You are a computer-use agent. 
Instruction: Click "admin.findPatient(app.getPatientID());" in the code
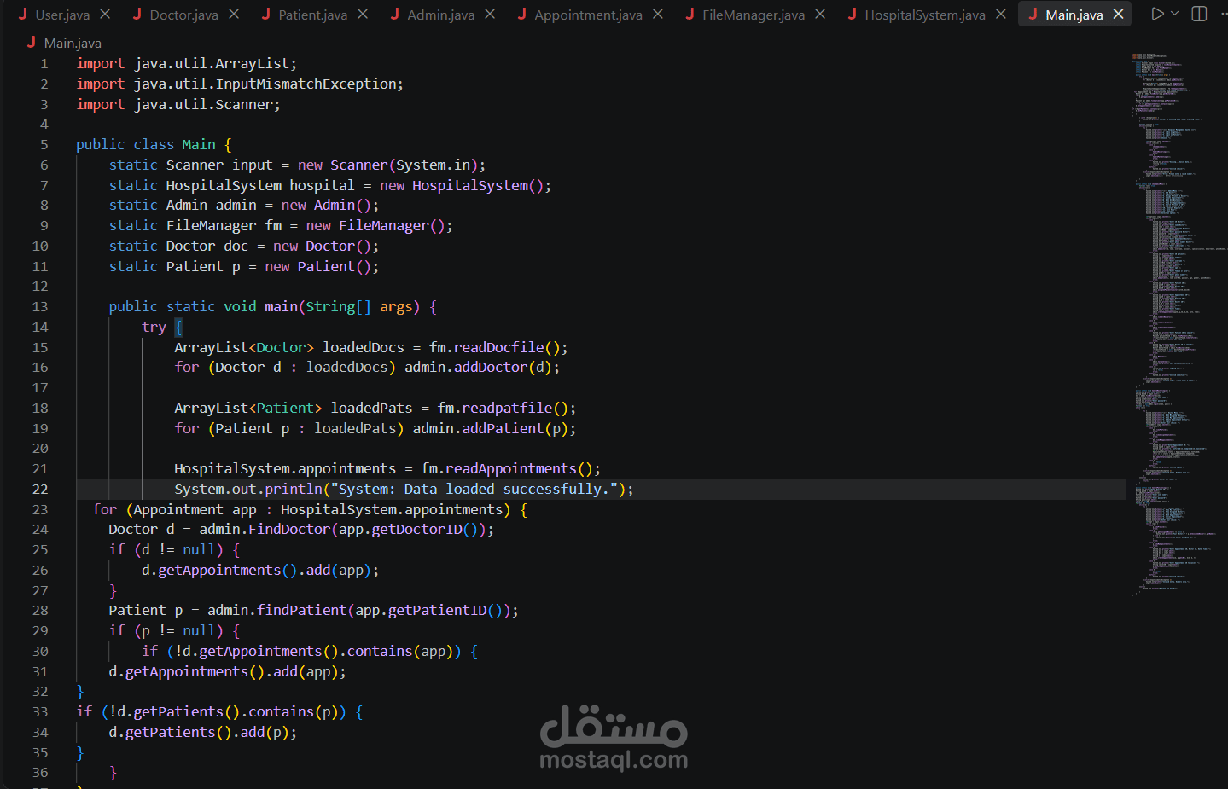pyautogui.click(x=363, y=610)
